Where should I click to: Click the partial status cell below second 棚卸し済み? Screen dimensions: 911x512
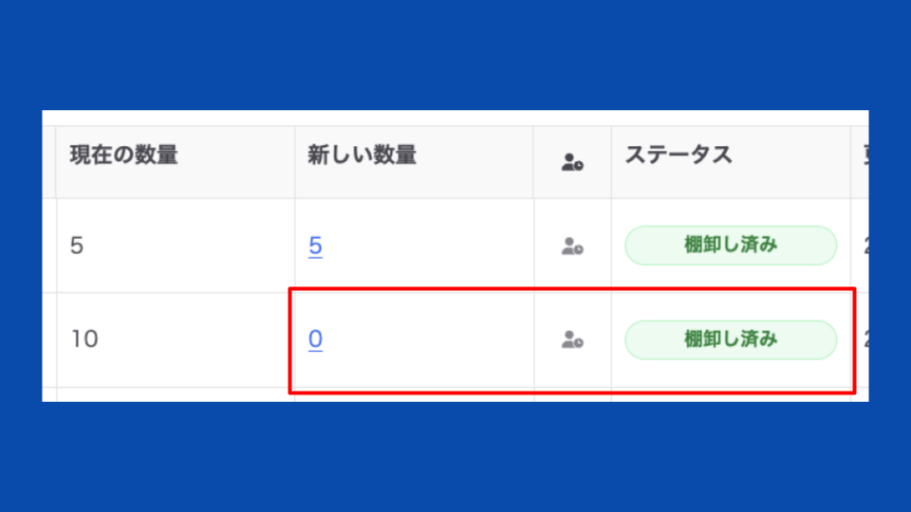tap(731, 396)
